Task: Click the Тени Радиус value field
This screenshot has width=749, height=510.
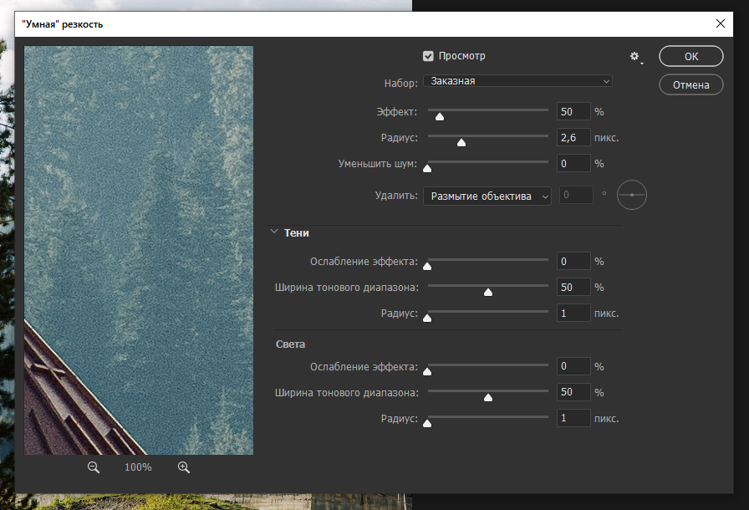Action: [573, 313]
